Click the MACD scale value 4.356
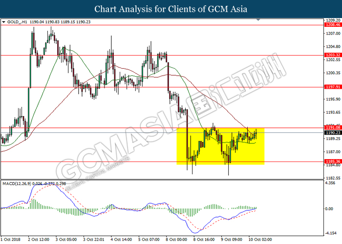The height and width of the screenshot is (244, 342). 330,183
